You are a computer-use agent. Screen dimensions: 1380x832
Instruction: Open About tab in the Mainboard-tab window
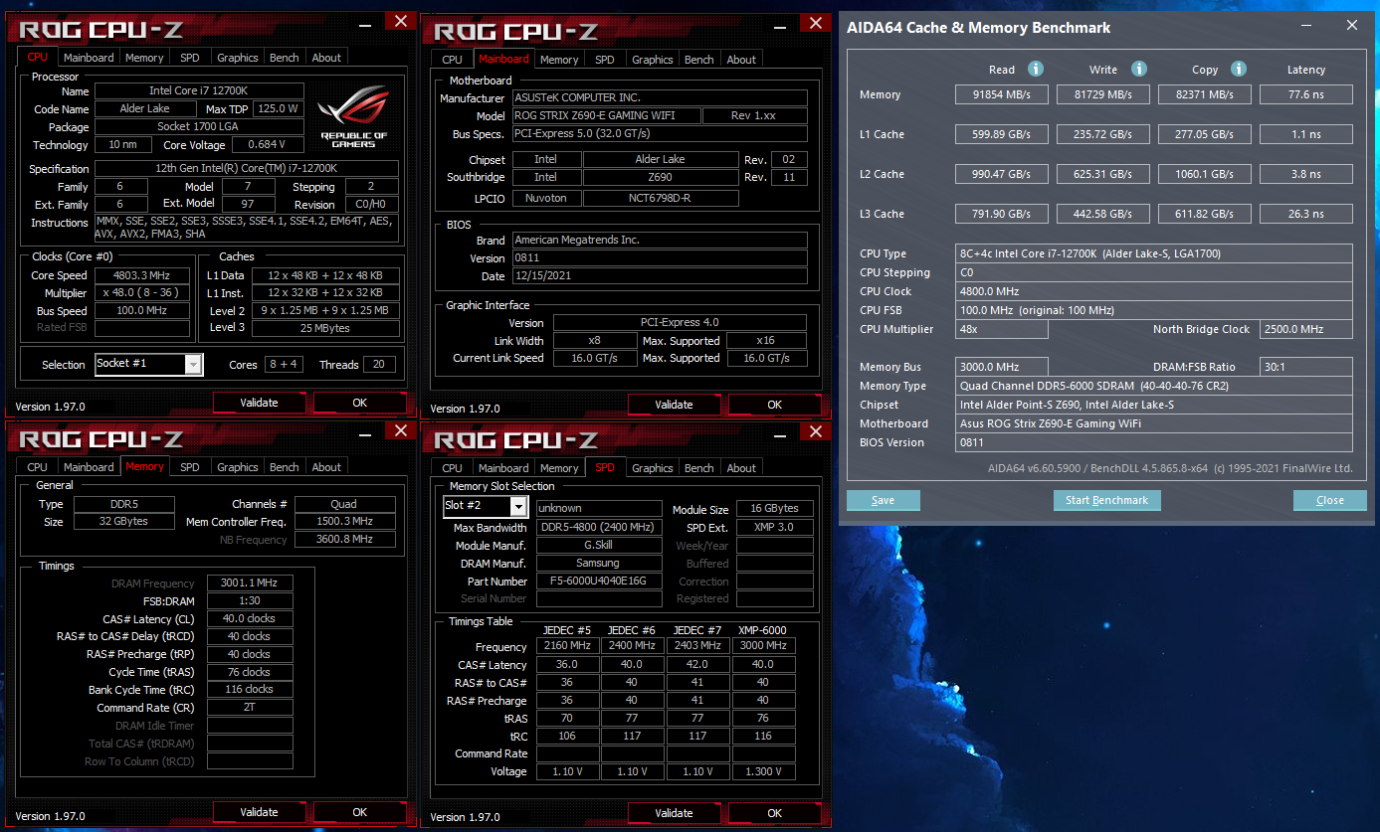(x=741, y=60)
